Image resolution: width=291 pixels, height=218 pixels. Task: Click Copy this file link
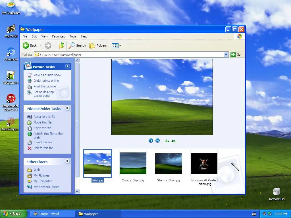[42, 128]
